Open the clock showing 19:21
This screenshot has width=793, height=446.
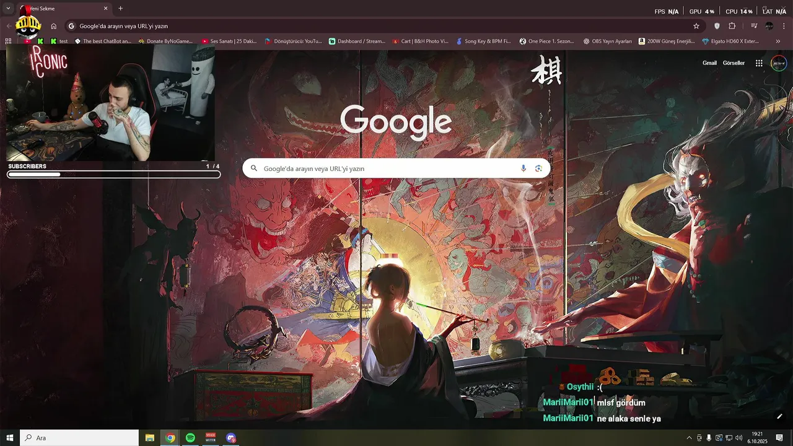point(757,438)
